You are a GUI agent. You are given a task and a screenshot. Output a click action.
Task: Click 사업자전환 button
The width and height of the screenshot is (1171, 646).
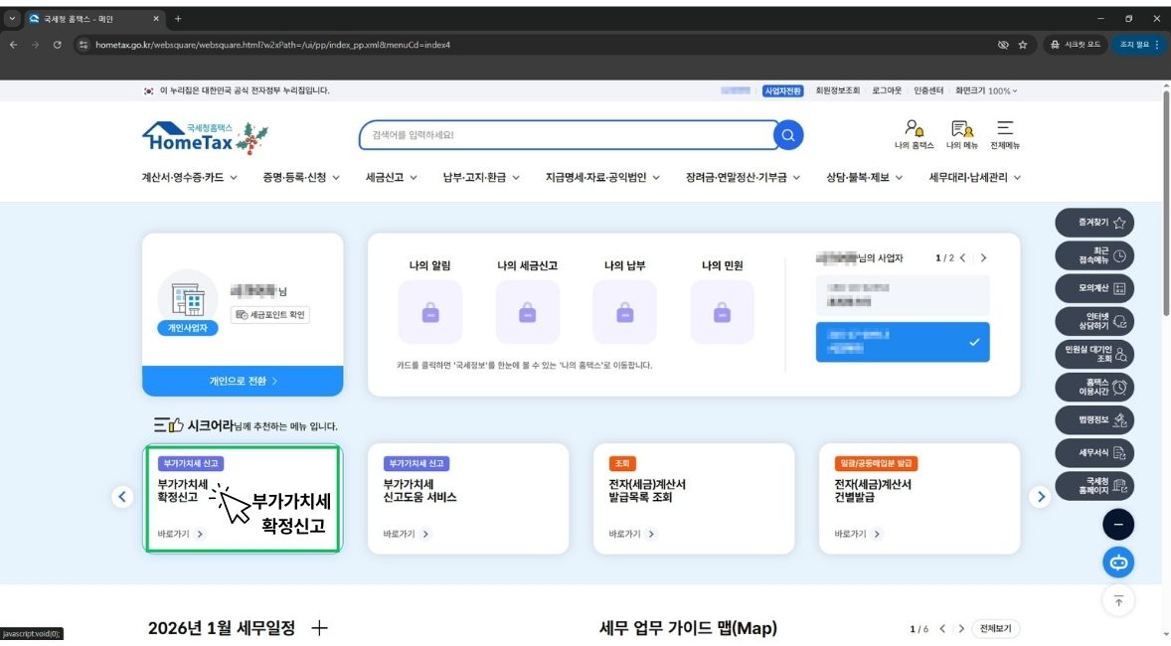[x=782, y=91]
